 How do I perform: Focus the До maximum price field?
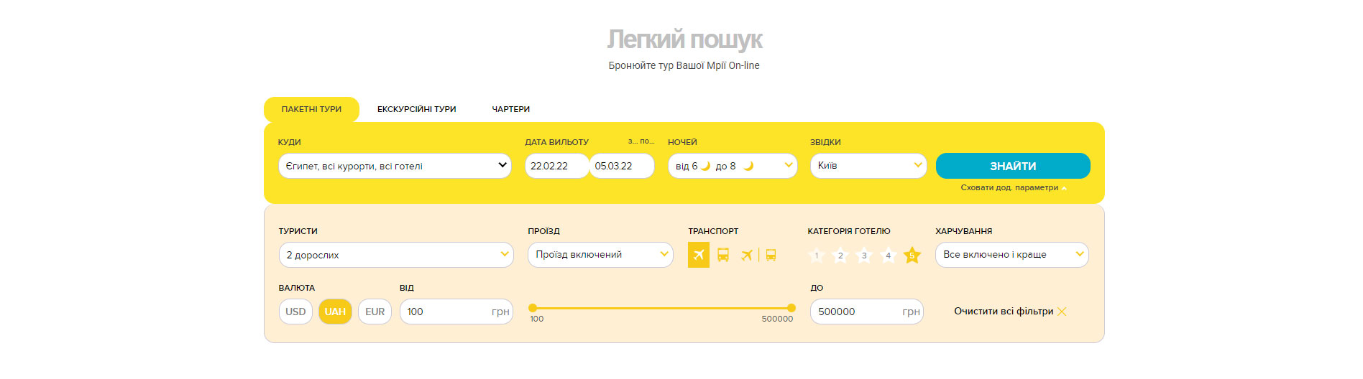pyautogui.click(x=867, y=312)
